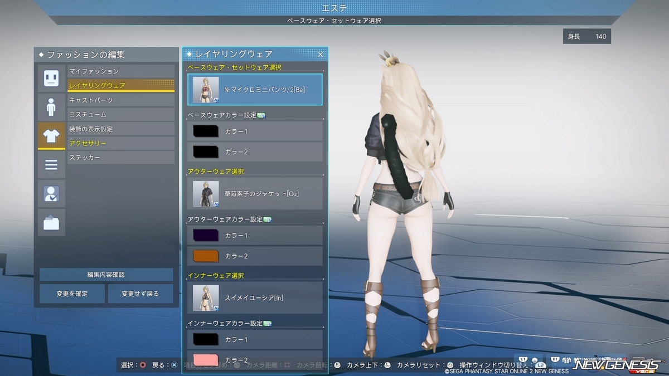The height and width of the screenshot is (376, 669).
Task: Select the T-shirt fashion category icon
Action: pos(51,136)
